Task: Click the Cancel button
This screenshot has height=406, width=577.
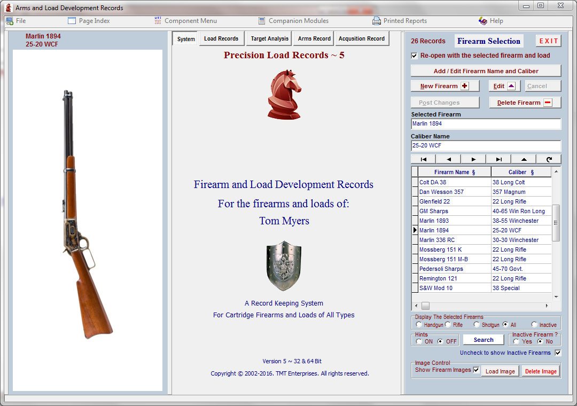Action: pyautogui.click(x=543, y=86)
